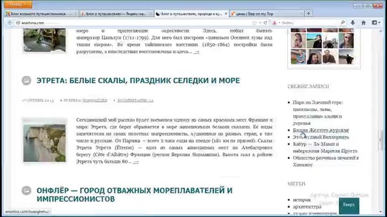Open recent post 'Этот чудный Виллервиль'

[x=321, y=137]
